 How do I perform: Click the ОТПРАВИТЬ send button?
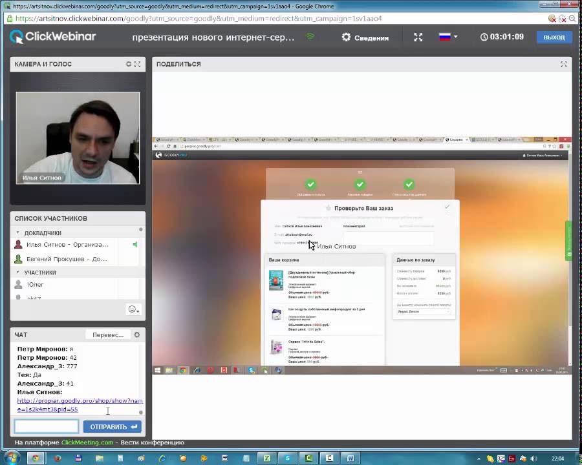113,426
